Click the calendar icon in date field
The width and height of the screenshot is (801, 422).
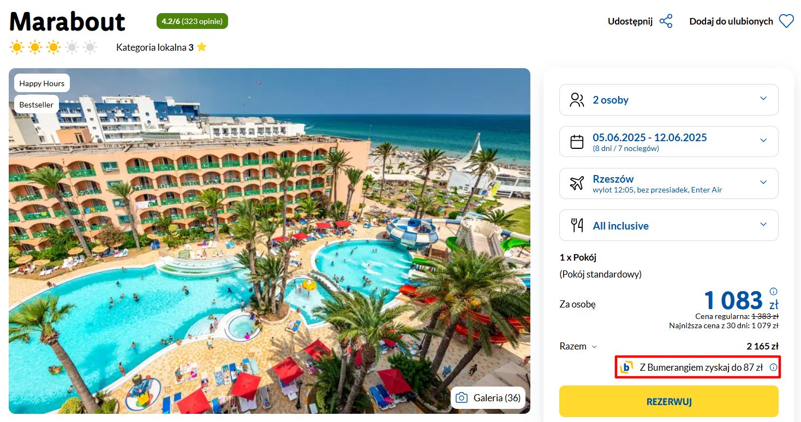pos(577,142)
